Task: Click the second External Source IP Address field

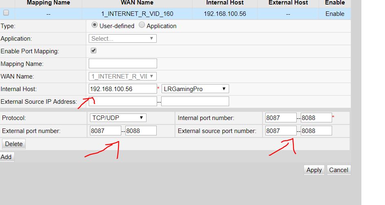Action: 195,101
